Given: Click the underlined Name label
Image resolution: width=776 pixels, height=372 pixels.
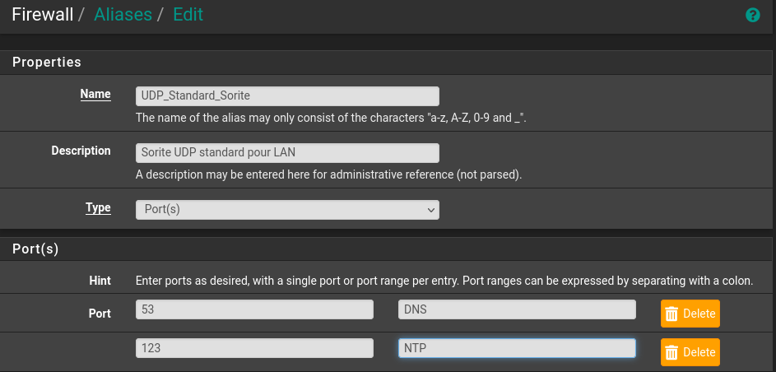Looking at the screenshot, I should pyautogui.click(x=95, y=94).
